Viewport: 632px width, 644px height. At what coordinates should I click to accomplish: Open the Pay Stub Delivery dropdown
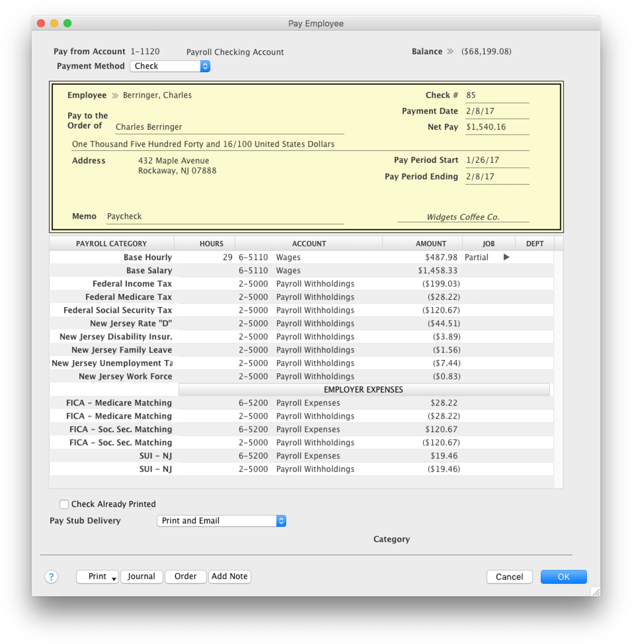[x=281, y=520]
